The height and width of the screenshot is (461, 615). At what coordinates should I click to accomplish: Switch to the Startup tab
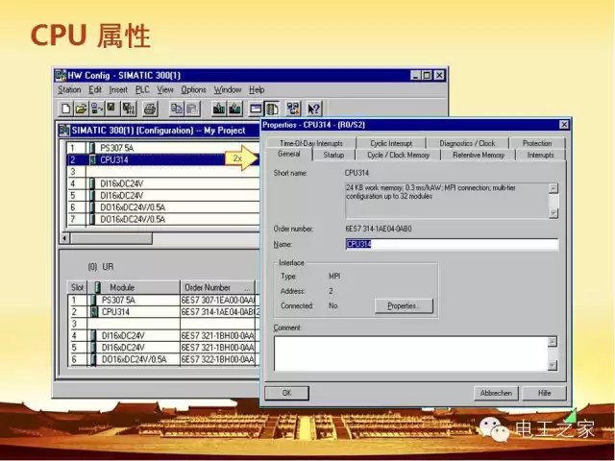333,155
